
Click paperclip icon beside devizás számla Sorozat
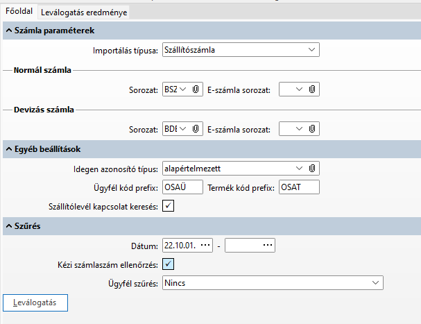point(196,128)
